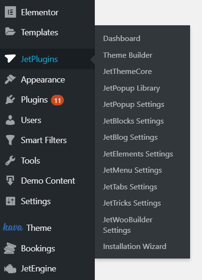Click the Tools wrench icon
This screenshot has width=202, height=280.
coord(10,160)
